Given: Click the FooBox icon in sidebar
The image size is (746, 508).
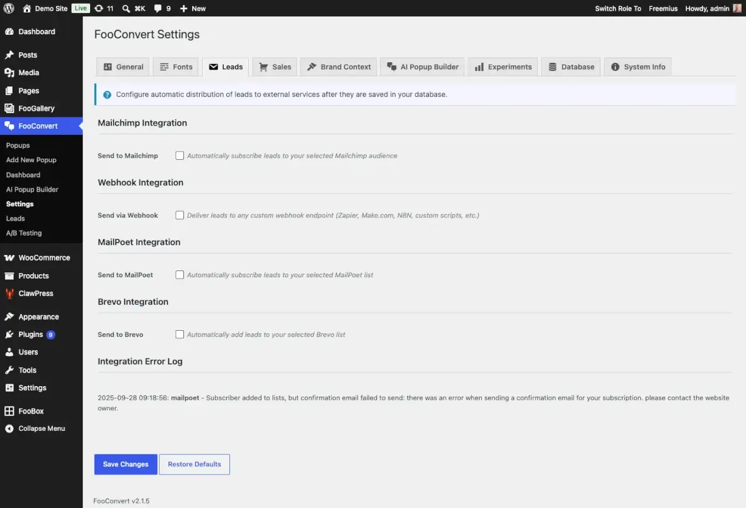Looking at the screenshot, I should [x=9, y=411].
